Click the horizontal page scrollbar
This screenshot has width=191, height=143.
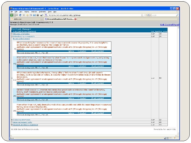[x=94, y=136]
